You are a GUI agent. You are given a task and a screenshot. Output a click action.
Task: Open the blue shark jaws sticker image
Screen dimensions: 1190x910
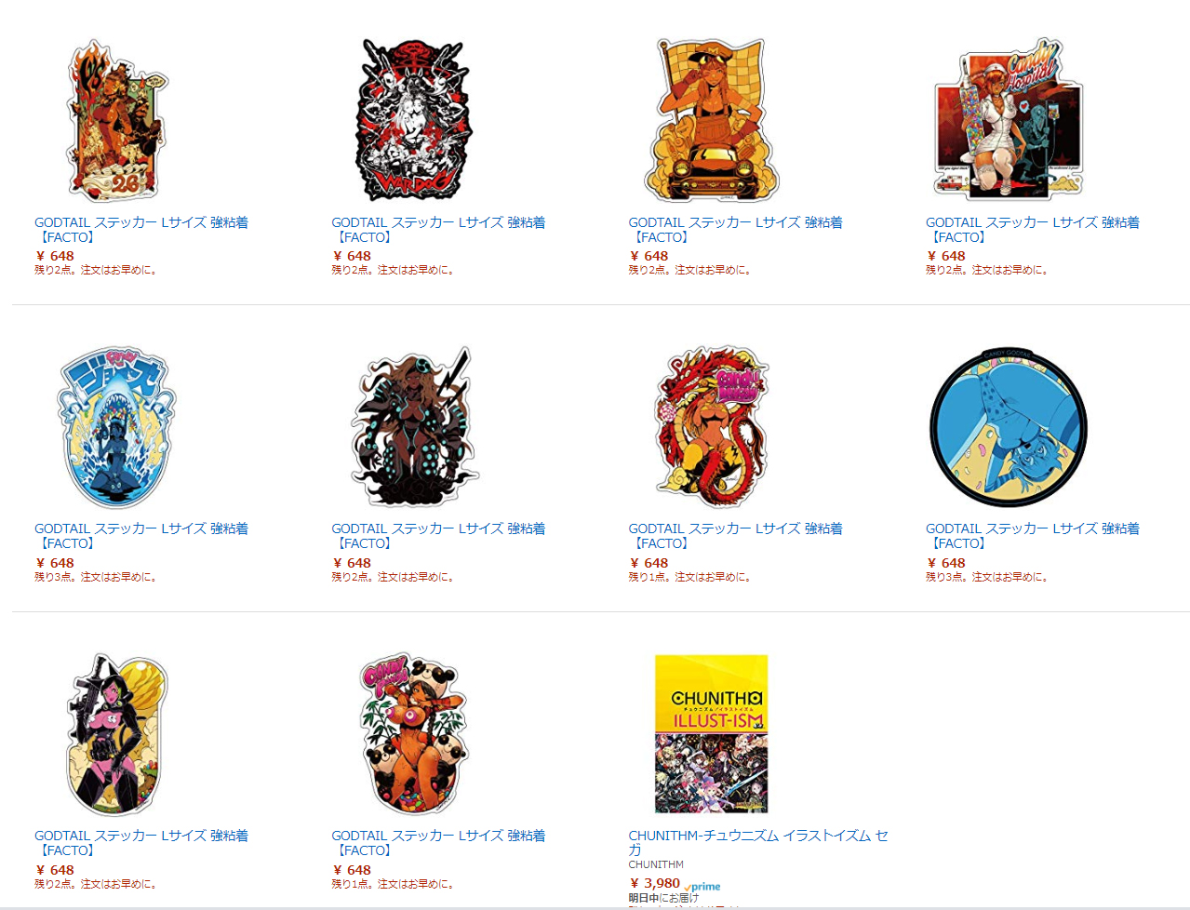[x=116, y=427]
